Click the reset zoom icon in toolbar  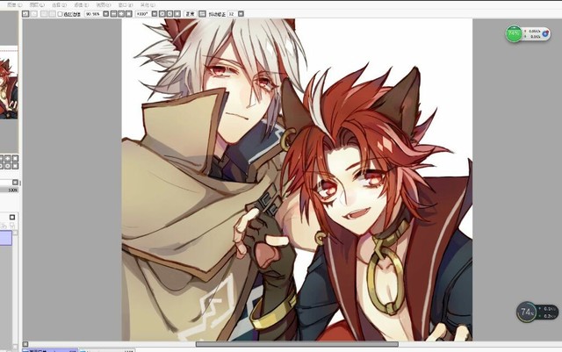pyautogui.click(x=128, y=14)
